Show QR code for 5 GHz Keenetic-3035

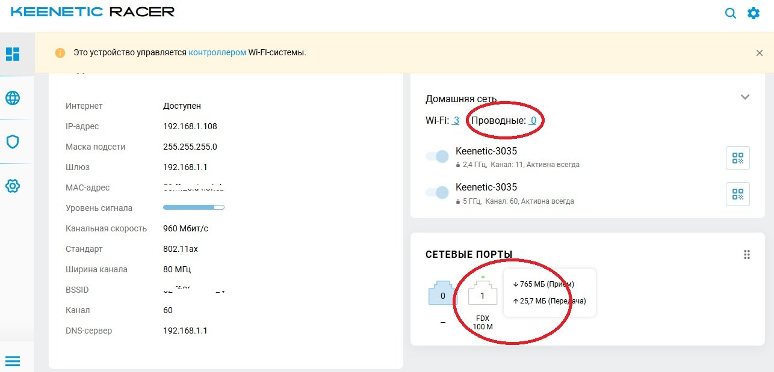[738, 194]
